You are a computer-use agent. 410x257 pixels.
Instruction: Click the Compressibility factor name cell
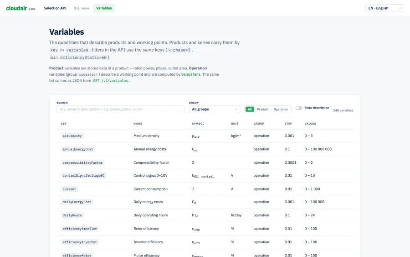click(x=151, y=163)
